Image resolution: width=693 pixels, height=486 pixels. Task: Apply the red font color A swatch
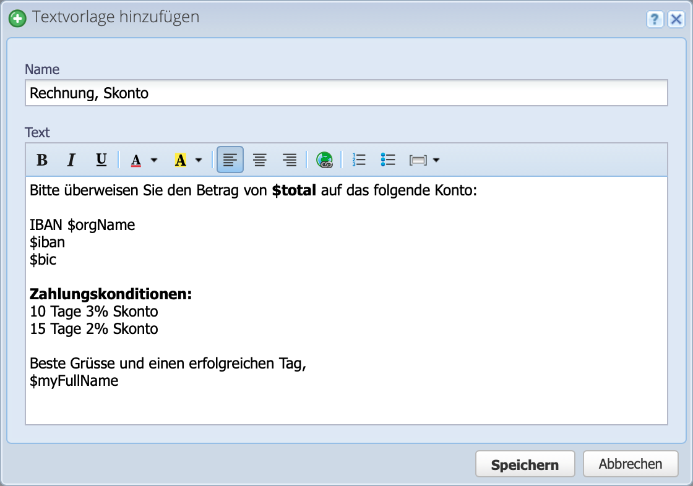point(136,160)
